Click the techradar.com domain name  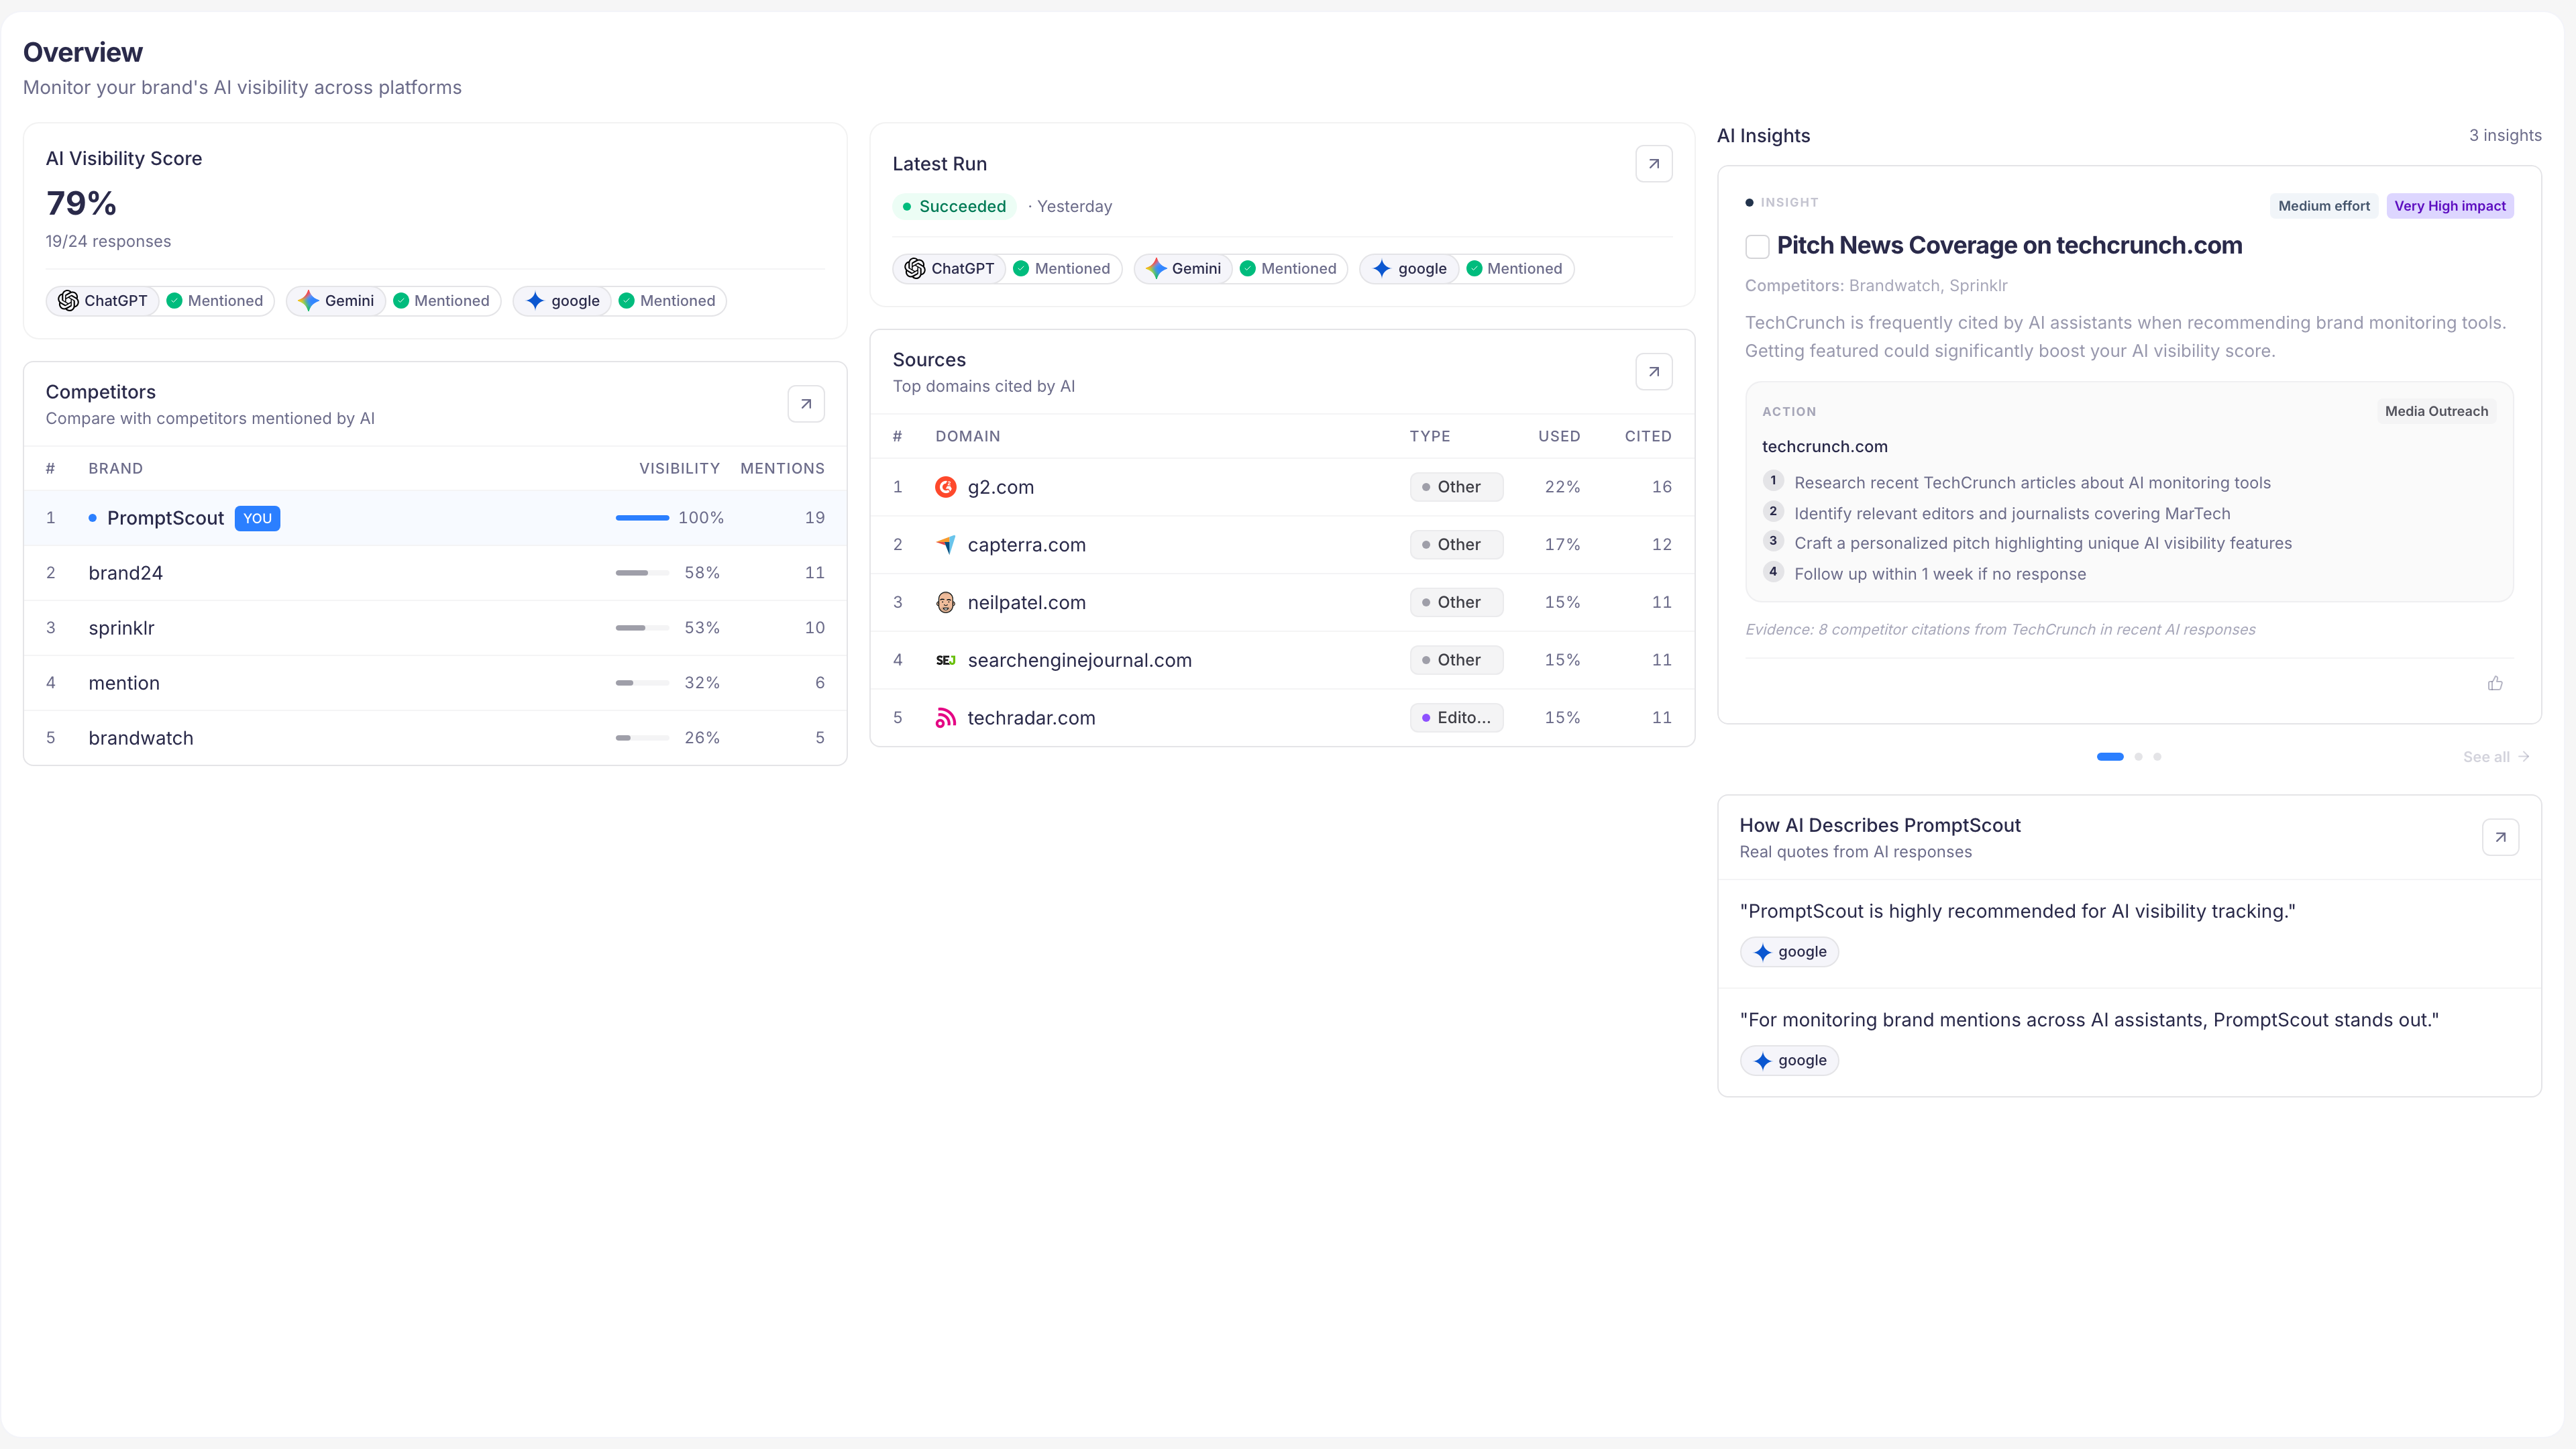click(1031, 718)
